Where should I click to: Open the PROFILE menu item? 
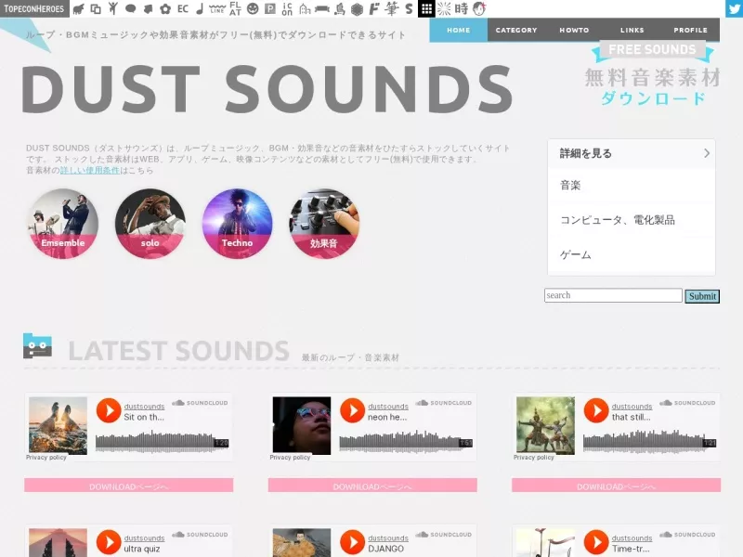pos(690,30)
